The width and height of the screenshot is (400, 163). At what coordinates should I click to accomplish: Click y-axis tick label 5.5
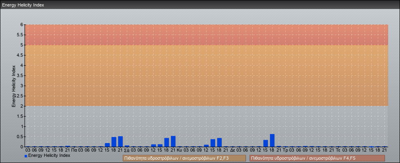pyautogui.click(x=20, y=35)
